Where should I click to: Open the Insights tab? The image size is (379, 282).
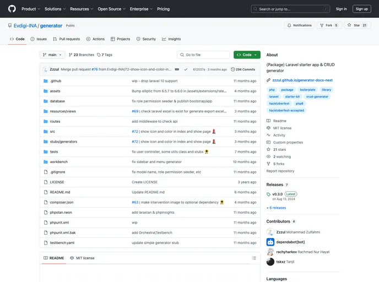pyautogui.click(x=171, y=39)
